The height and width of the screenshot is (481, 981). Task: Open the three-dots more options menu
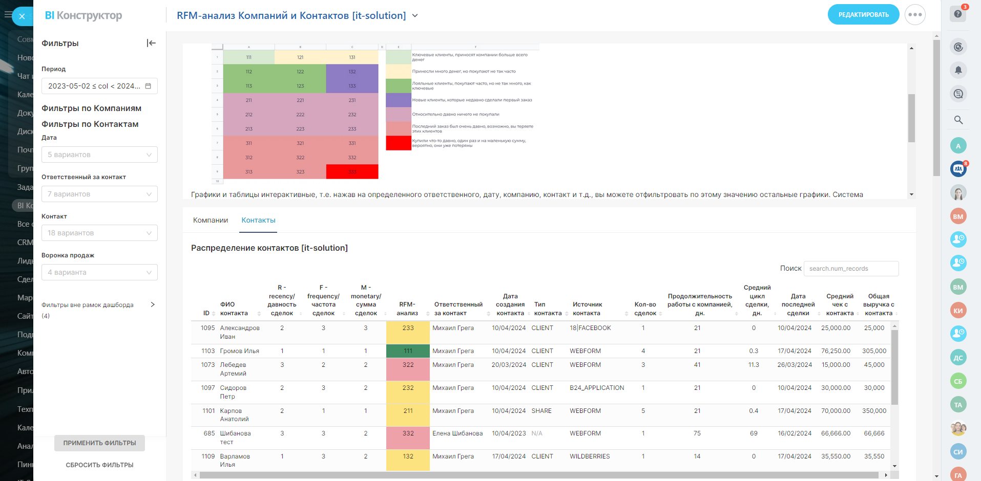915,15
